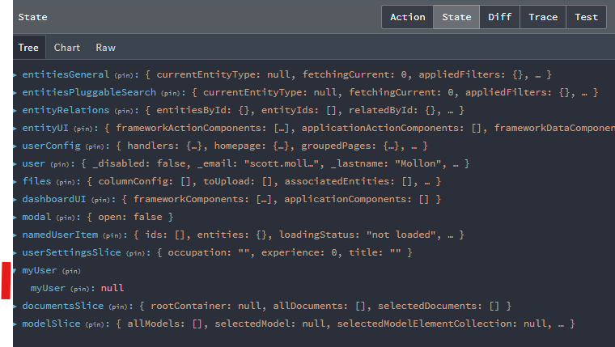Expand the namedUserItem node arrow
The height and width of the screenshot is (347, 615).
coord(15,235)
